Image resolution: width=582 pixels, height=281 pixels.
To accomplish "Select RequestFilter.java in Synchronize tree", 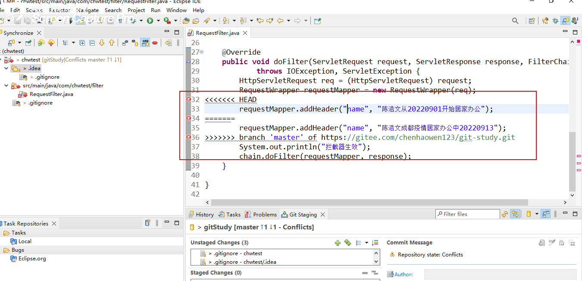I will coord(51,94).
